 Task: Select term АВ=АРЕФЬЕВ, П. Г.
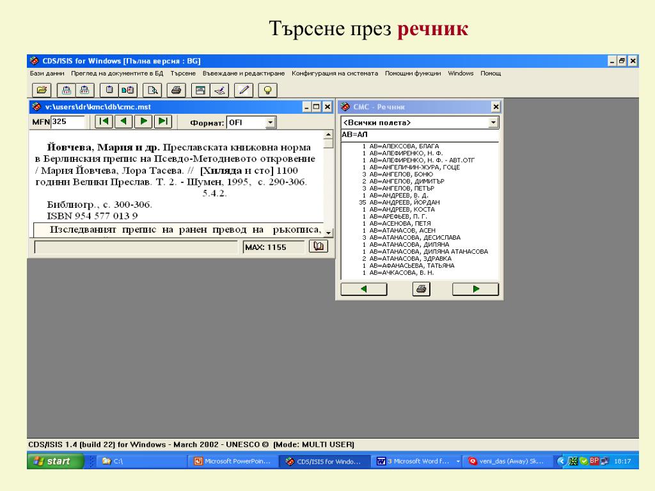coord(398,216)
